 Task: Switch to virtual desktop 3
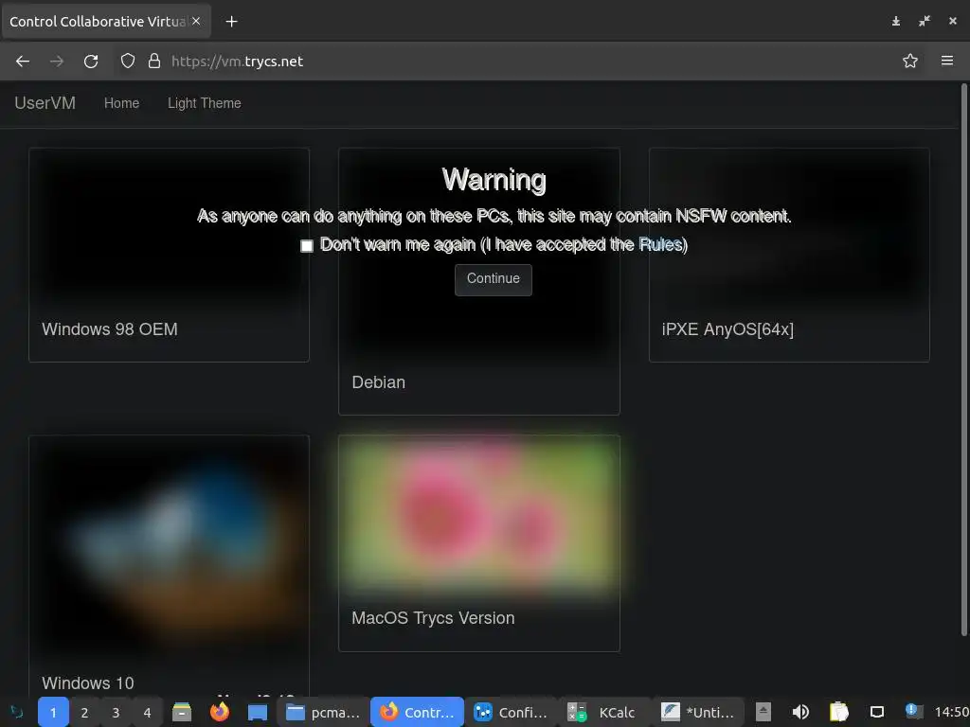click(116, 712)
